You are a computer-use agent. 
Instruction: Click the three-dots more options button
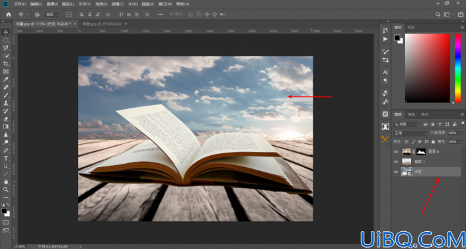point(160,15)
